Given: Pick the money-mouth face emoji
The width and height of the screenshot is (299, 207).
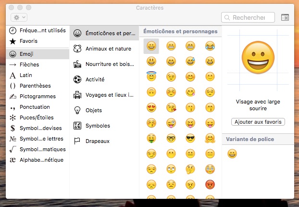Looking at the screenshot, I should [x=151, y=139].
